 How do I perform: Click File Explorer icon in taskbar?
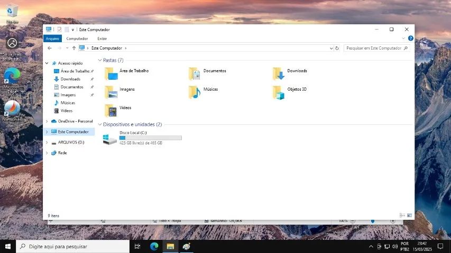pos(170,246)
